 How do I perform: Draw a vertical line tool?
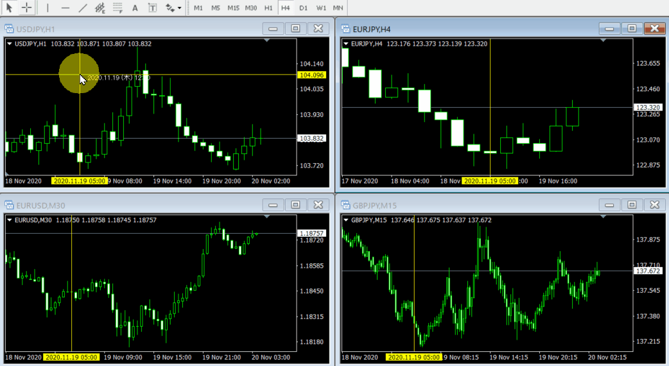click(x=48, y=8)
